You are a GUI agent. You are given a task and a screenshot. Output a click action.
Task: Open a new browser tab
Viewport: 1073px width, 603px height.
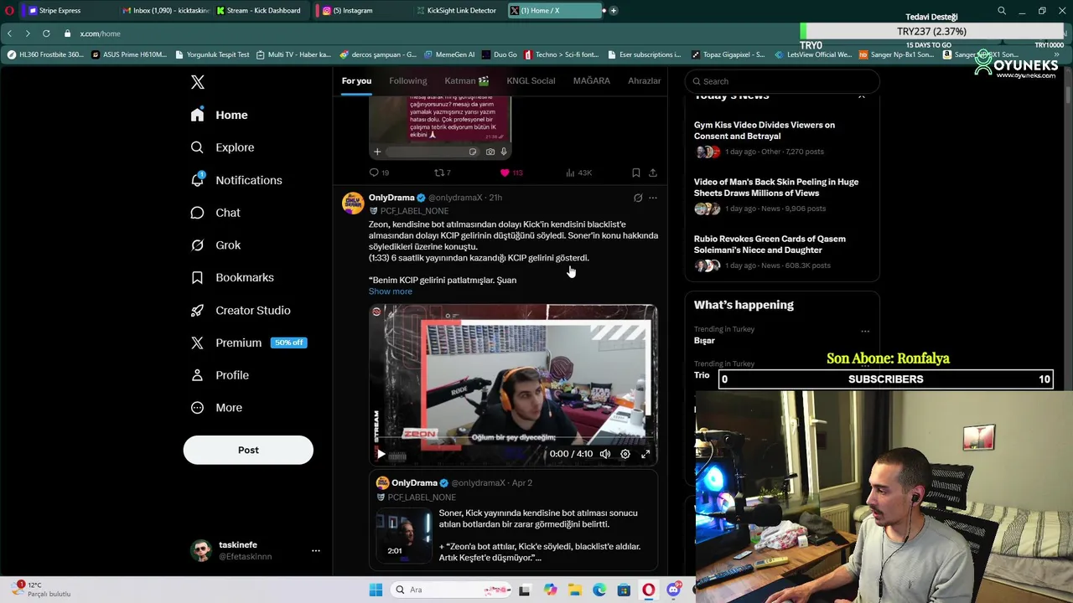click(x=614, y=11)
